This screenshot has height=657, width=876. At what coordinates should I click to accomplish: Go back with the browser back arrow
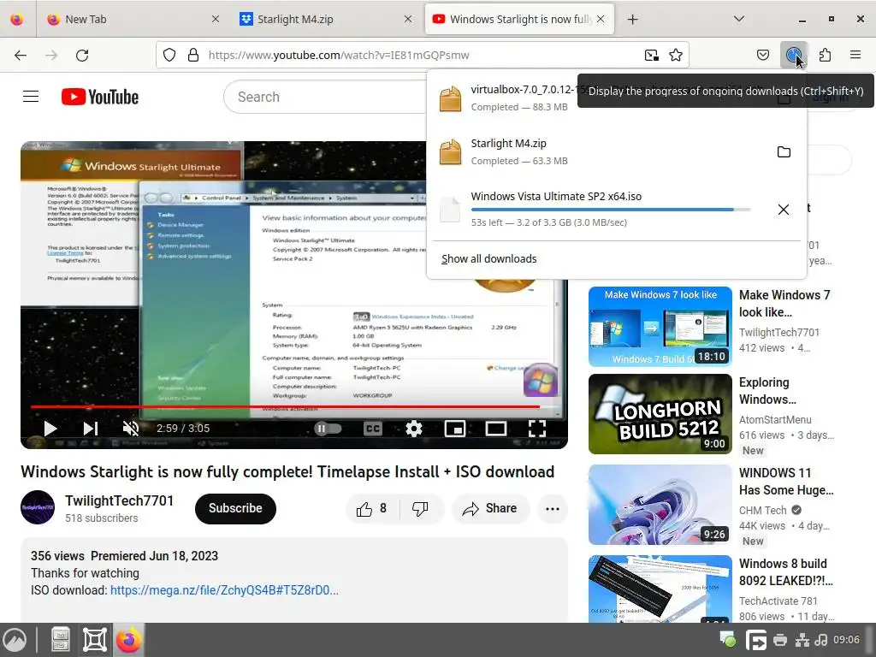click(x=21, y=55)
